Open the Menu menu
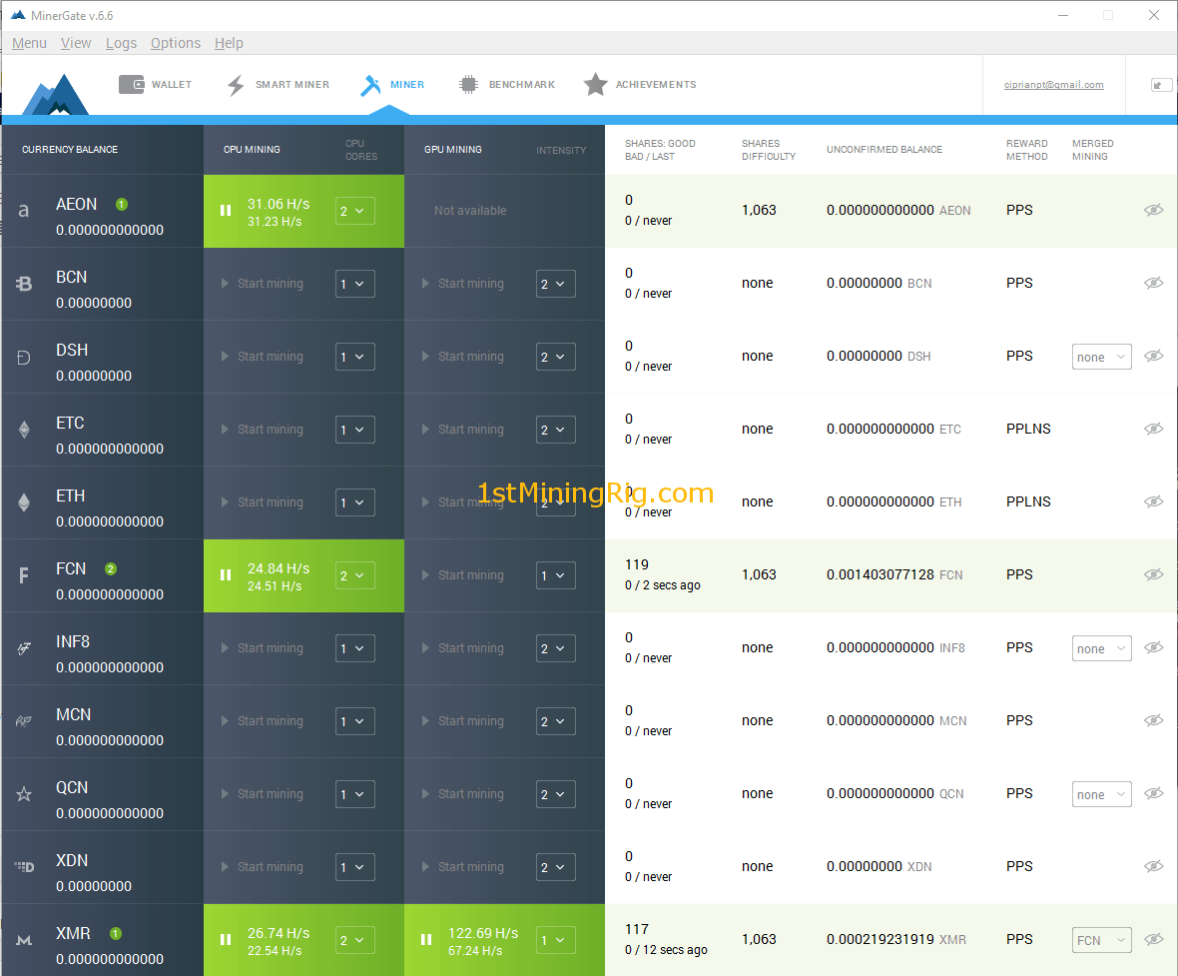1178x976 pixels. [29, 43]
